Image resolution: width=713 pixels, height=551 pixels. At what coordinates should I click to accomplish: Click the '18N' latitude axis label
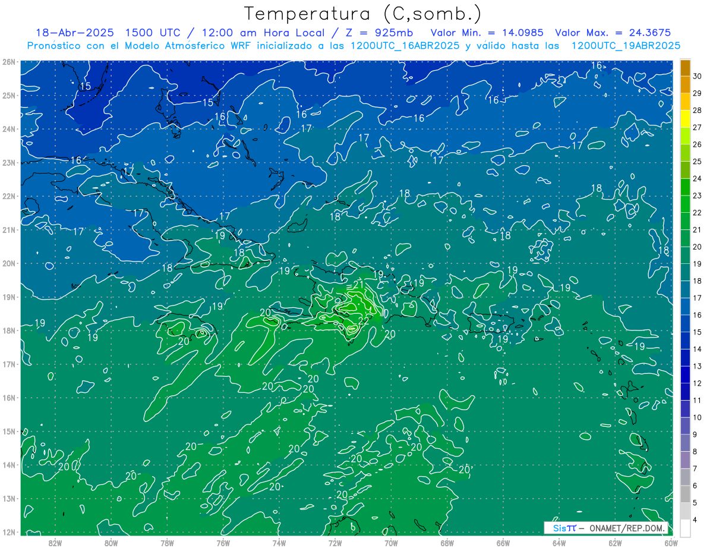click(x=8, y=330)
